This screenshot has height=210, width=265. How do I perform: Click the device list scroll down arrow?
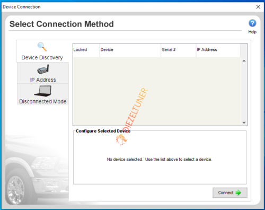pyautogui.click(x=244, y=122)
